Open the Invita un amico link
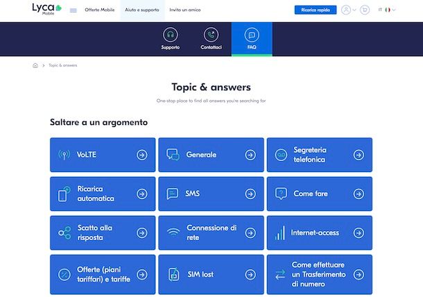The height and width of the screenshot is (297, 423). (x=185, y=10)
